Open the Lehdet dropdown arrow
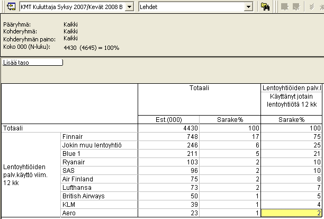Image resolution: width=324 pixels, height=219 pixels. pyautogui.click(x=248, y=7)
